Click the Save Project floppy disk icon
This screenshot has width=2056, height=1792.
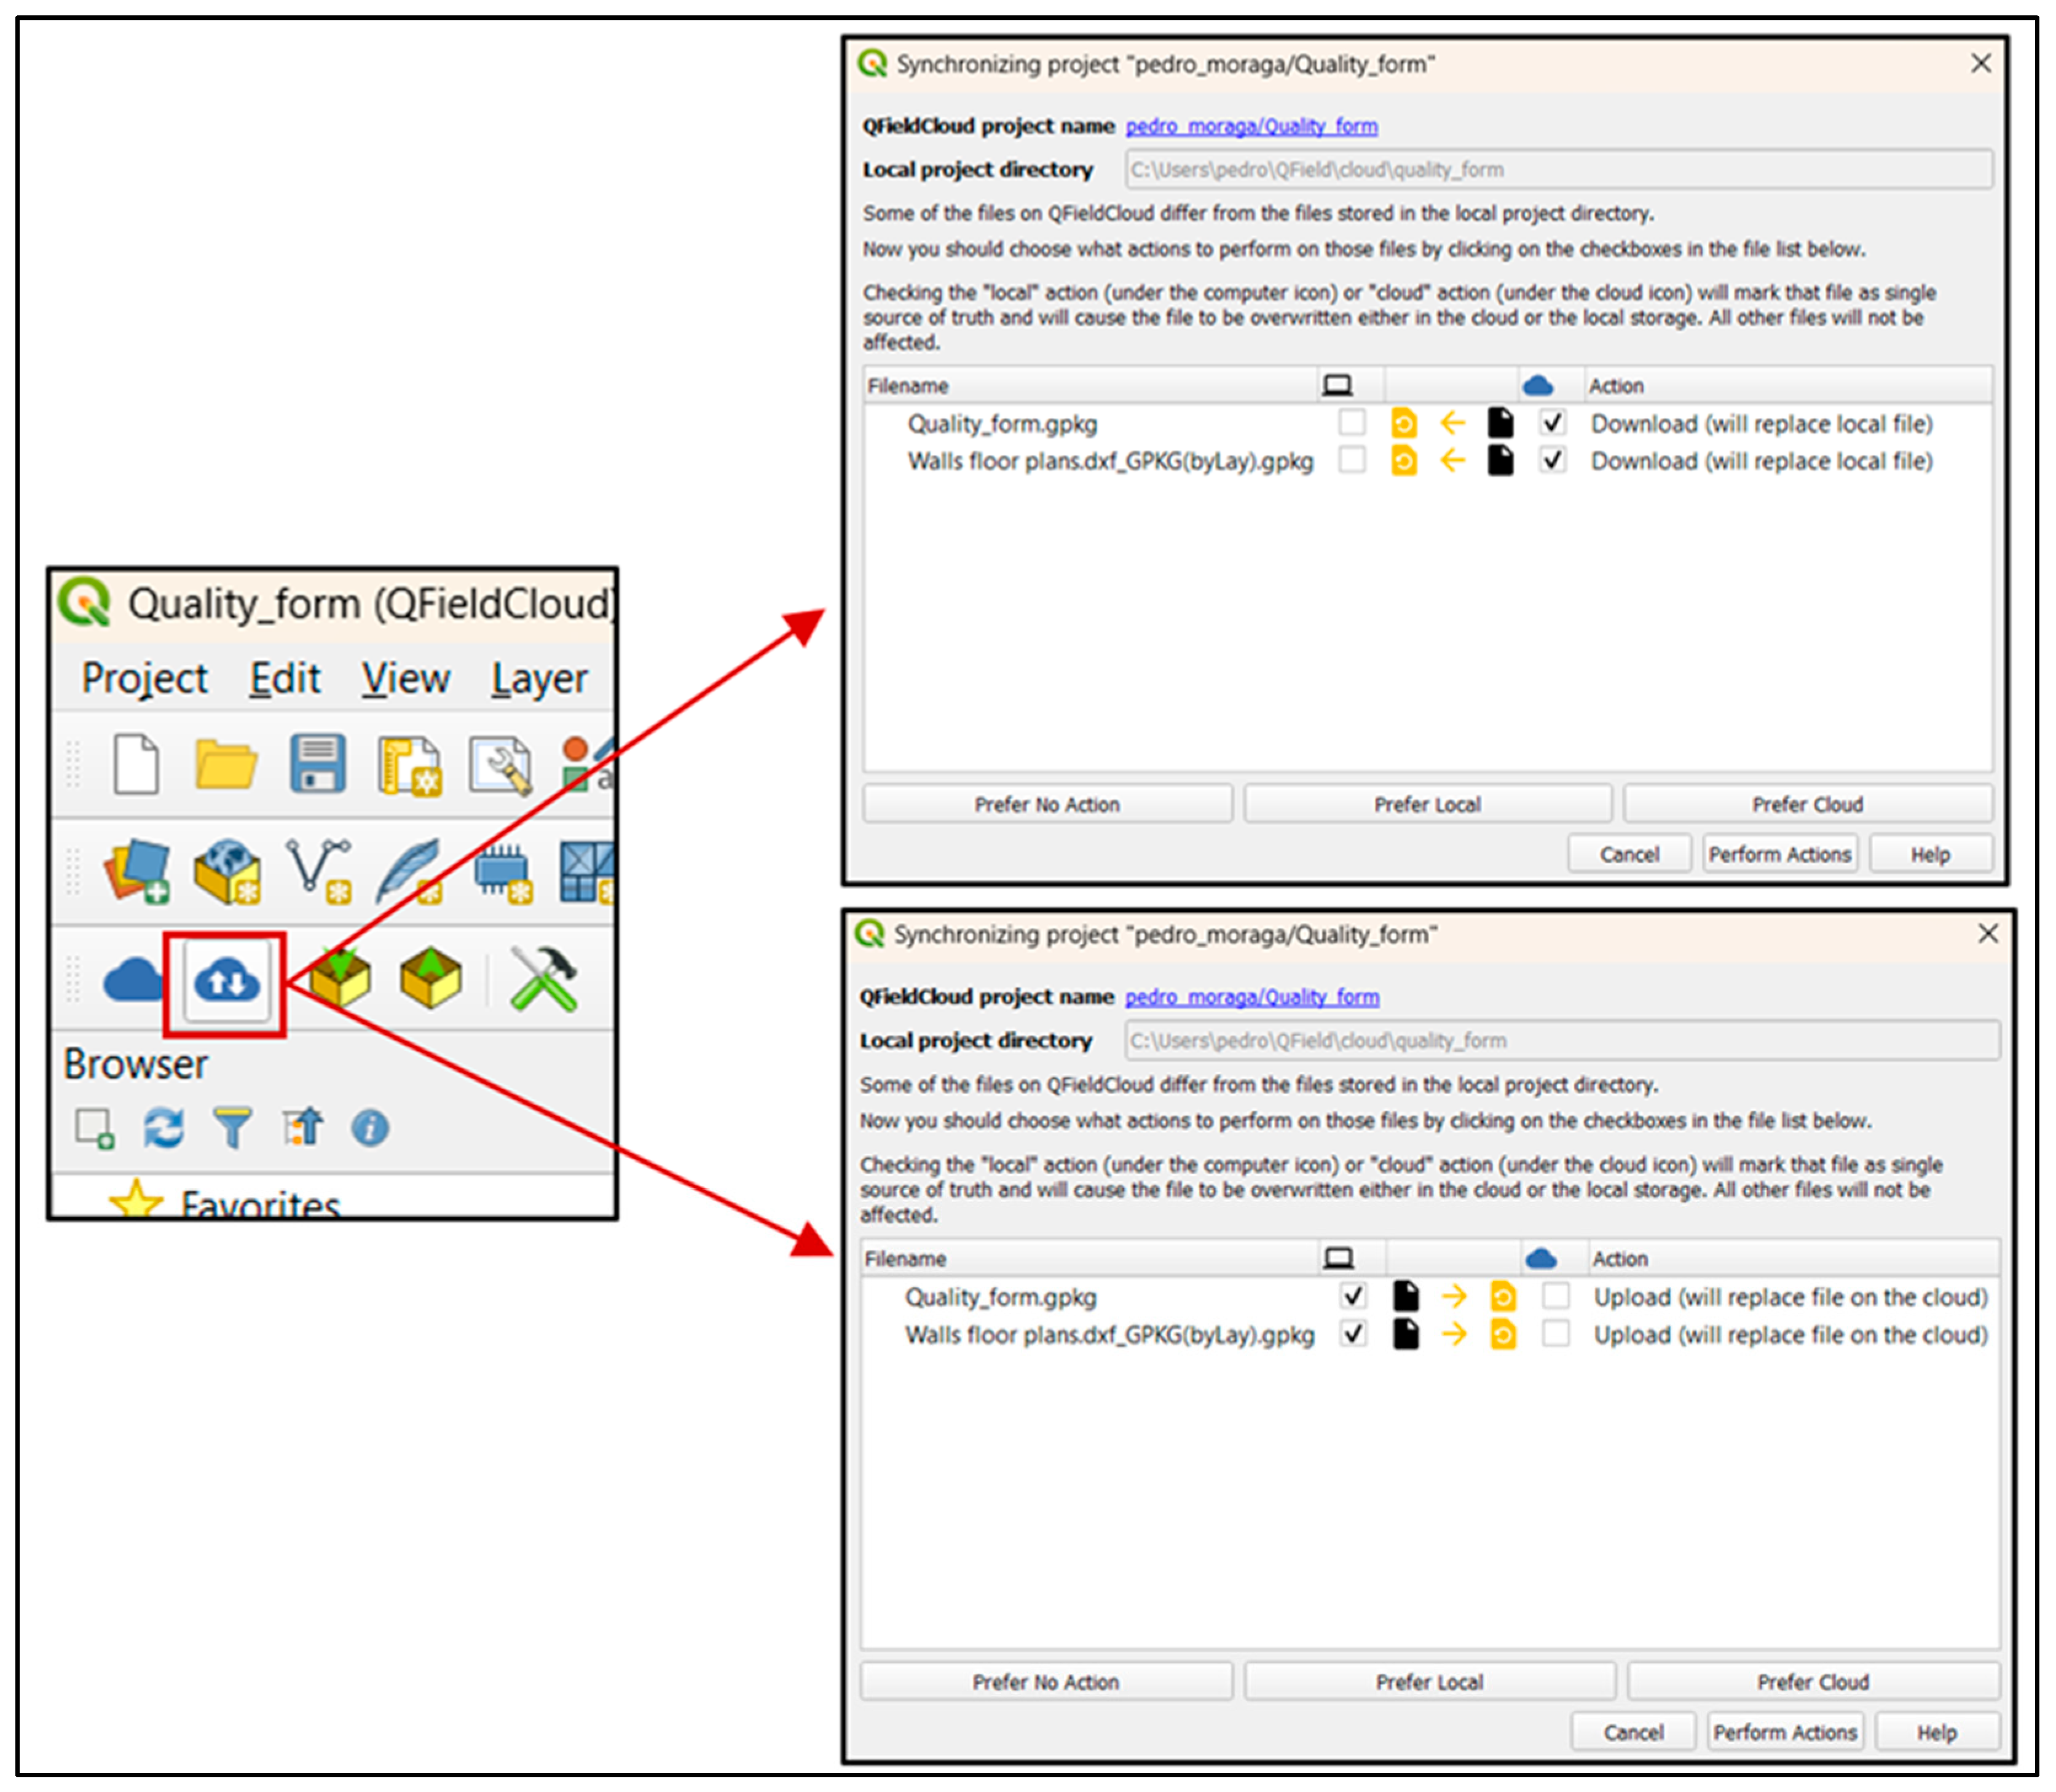tap(318, 765)
